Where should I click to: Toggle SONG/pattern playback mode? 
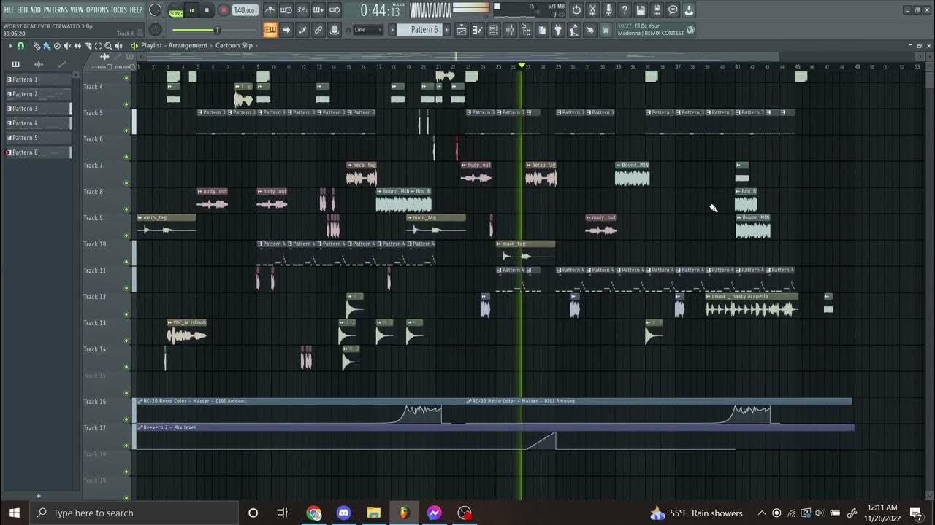[176, 11]
